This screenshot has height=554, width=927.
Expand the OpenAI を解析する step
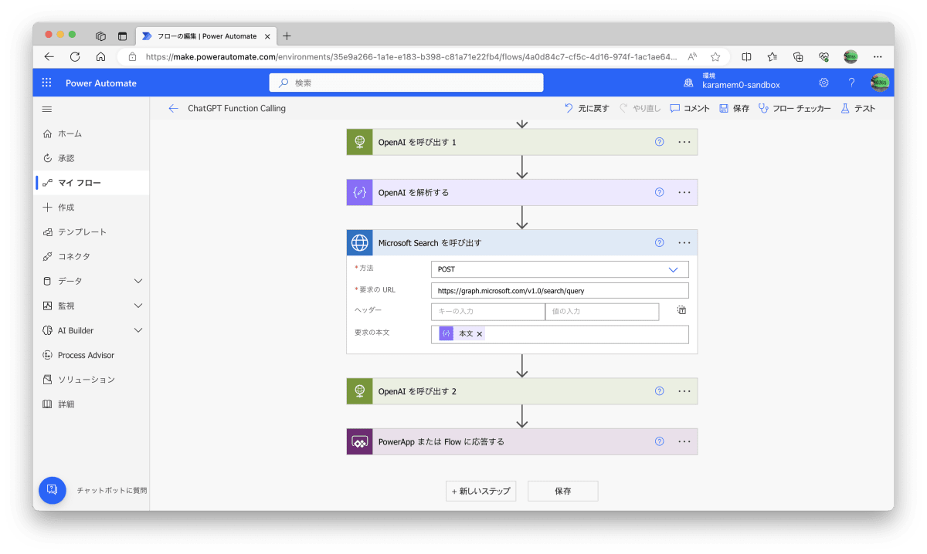522,192
